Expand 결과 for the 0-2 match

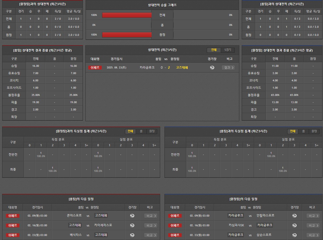tap(228, 68)
